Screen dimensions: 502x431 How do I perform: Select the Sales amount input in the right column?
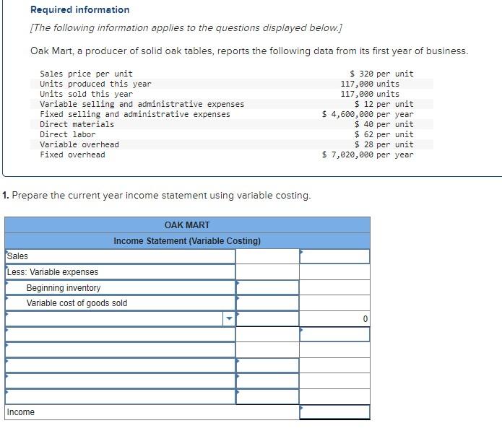[x=334, y=256]
